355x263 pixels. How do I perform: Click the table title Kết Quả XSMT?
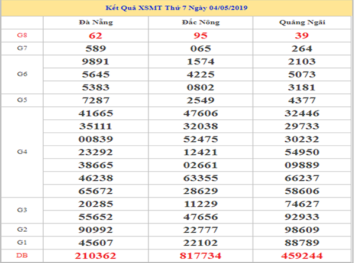tap(177, 8)
